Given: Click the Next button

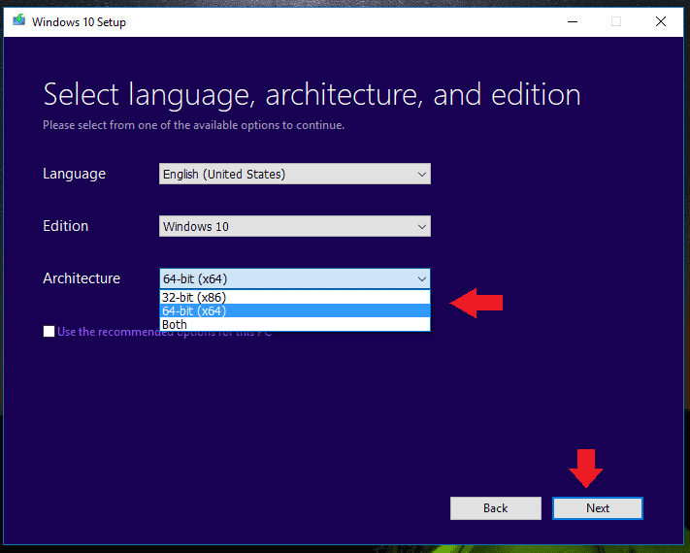Looking at the screenshot, I should (598, 508).
